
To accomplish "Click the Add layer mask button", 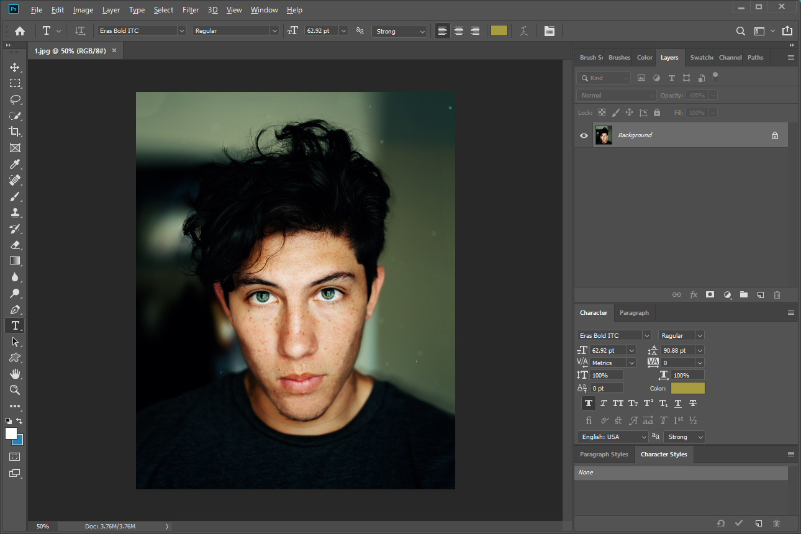I will click(x=710, y=294).
